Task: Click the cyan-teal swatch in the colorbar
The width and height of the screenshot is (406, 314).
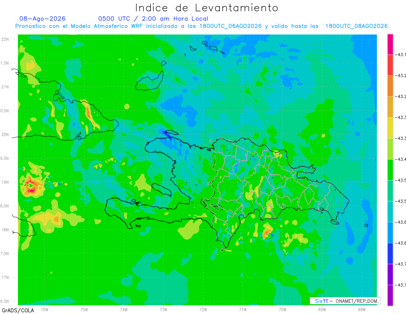Action: coord(390,211)
